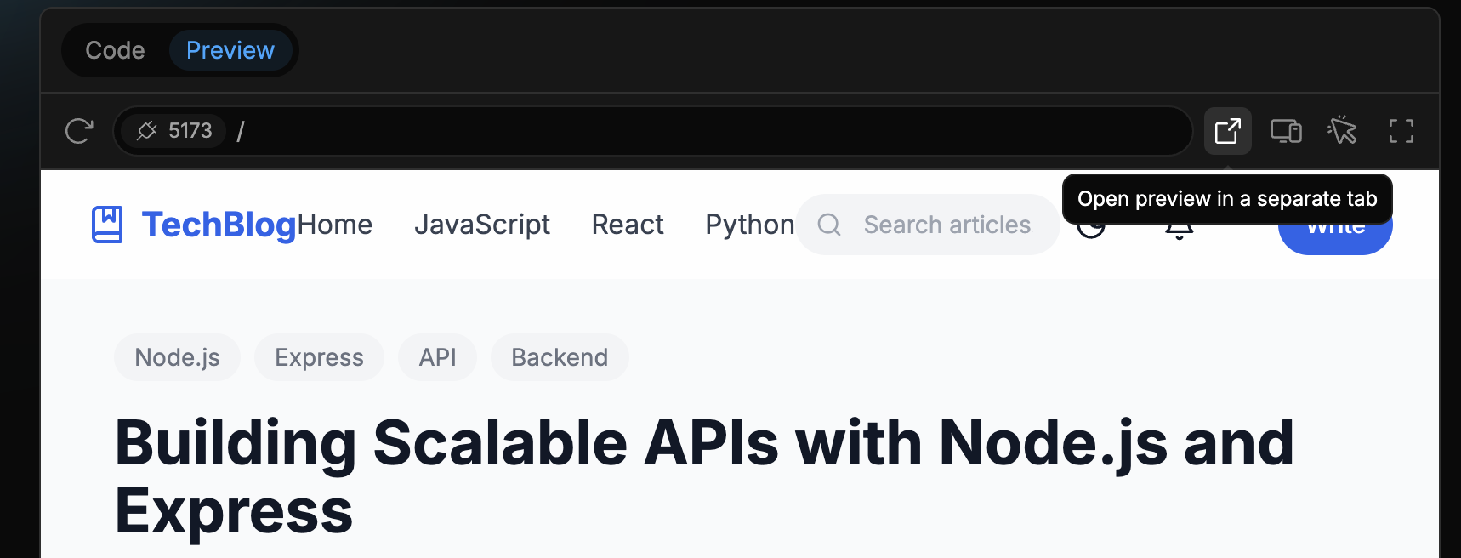Click the Backend tag
The image size is (1461, 558).
click(x=560, y=357)
